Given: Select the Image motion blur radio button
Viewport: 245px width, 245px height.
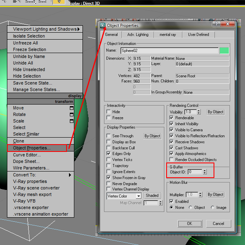Looking at the screenshot, I should (x=213, y=208).
